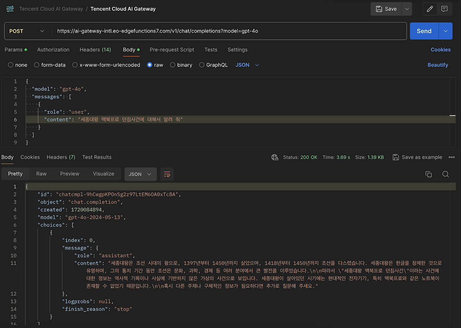
Task: Click the "model": "gpt-4o" request line
Action: pyautogui.click(x=59, y=89)
